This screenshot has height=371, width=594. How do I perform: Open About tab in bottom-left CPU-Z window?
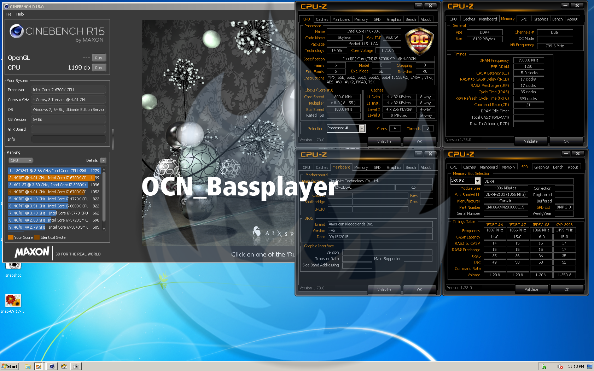[425, 167]
